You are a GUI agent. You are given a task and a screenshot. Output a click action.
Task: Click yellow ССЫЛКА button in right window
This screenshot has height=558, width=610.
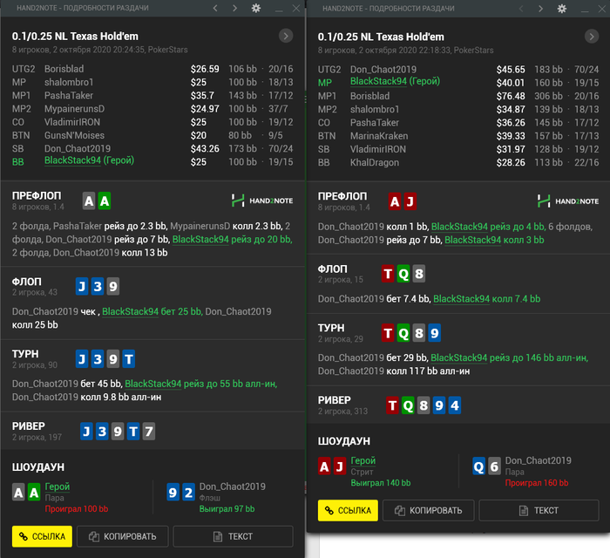348,510
